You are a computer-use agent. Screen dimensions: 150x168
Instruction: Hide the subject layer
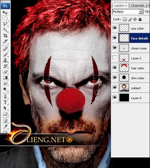point(115,88)
